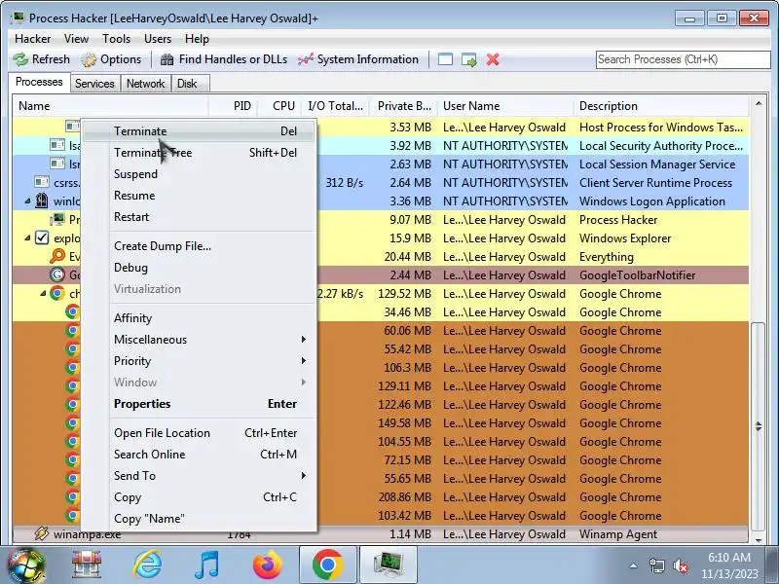
Task: Choose Open File Location
Action: pyautogui.click(x=199, y=432)
